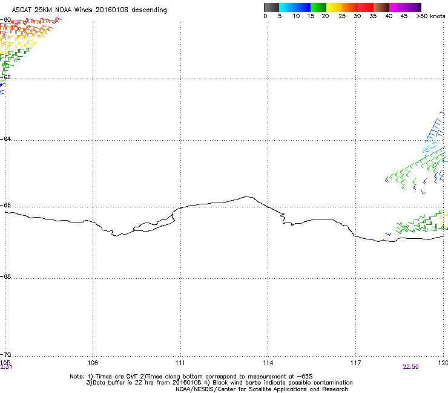Click the -70 latitude axis label

coord(5,354)
